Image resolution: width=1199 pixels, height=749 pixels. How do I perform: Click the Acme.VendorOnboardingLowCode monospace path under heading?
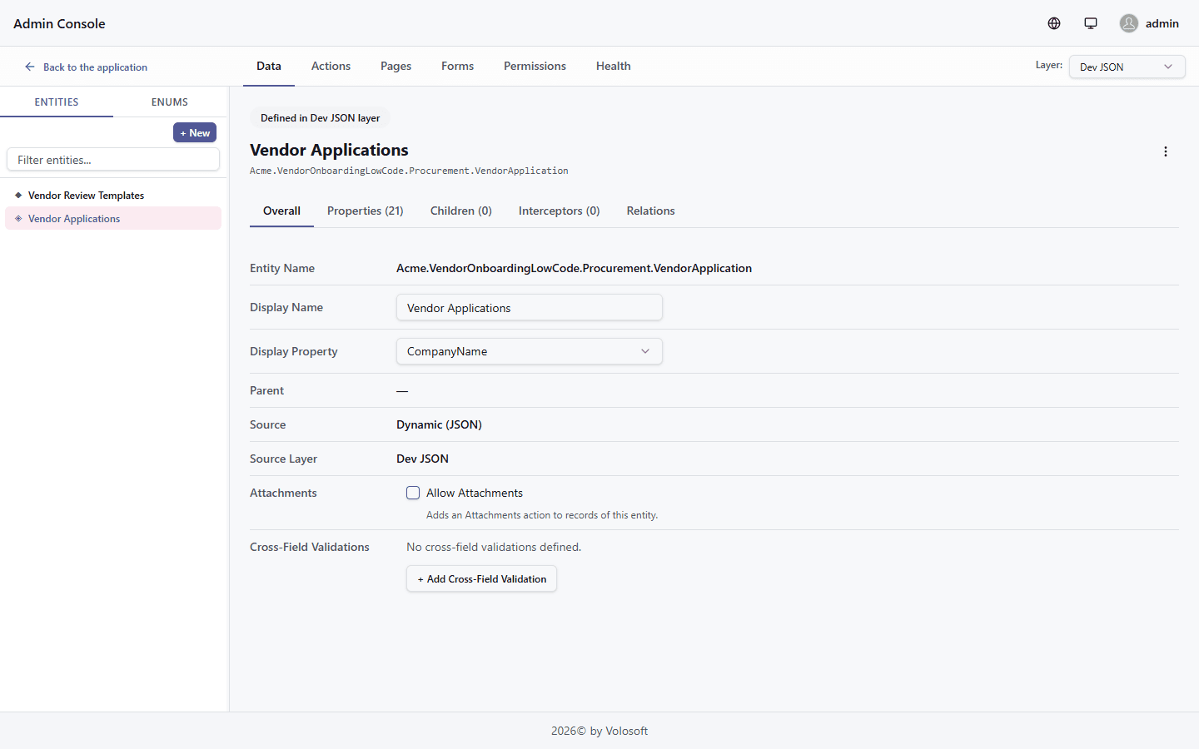coord(409,171)
